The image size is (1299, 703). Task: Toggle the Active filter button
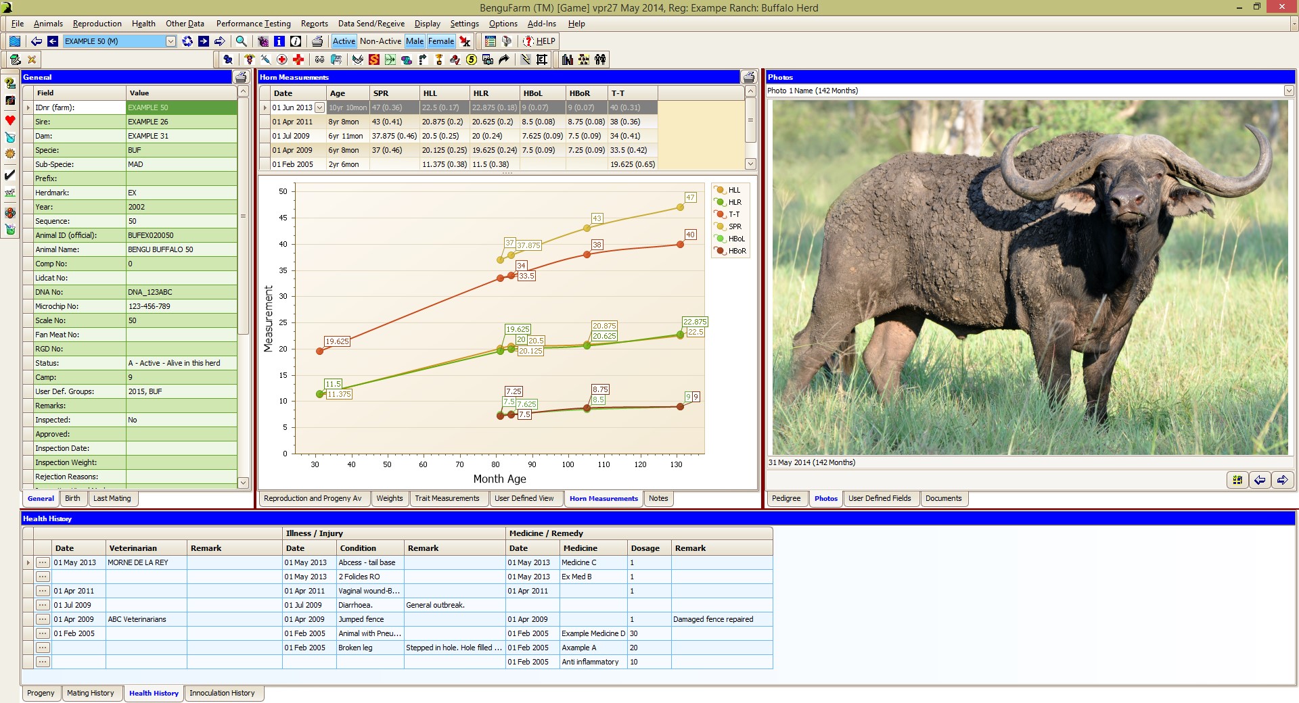pos(344,41)
